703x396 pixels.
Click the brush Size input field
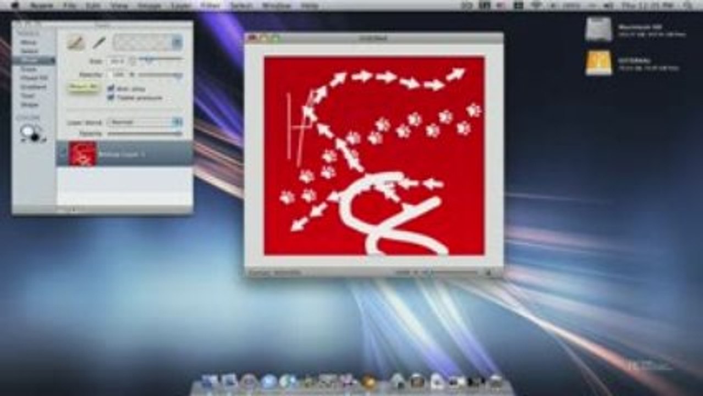tap(116, 61)
